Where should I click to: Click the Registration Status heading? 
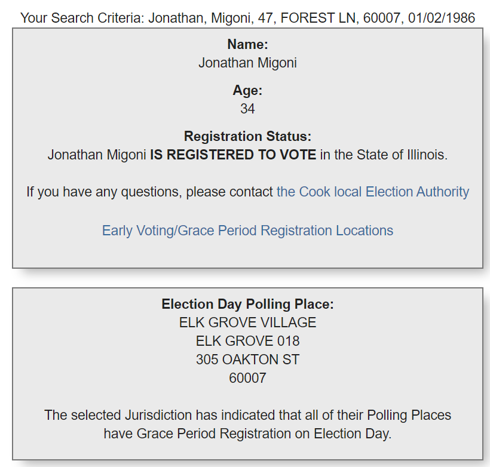point(247,137)
